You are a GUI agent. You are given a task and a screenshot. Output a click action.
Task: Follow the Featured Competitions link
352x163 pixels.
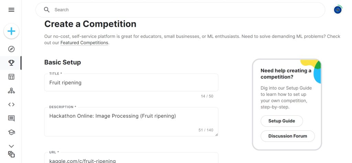84,43
